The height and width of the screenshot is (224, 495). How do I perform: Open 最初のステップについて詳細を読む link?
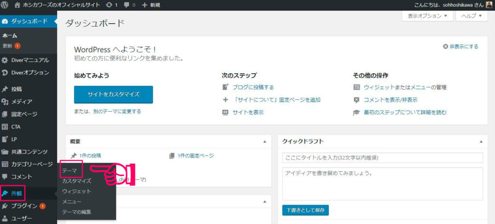(x=405, y=112)
